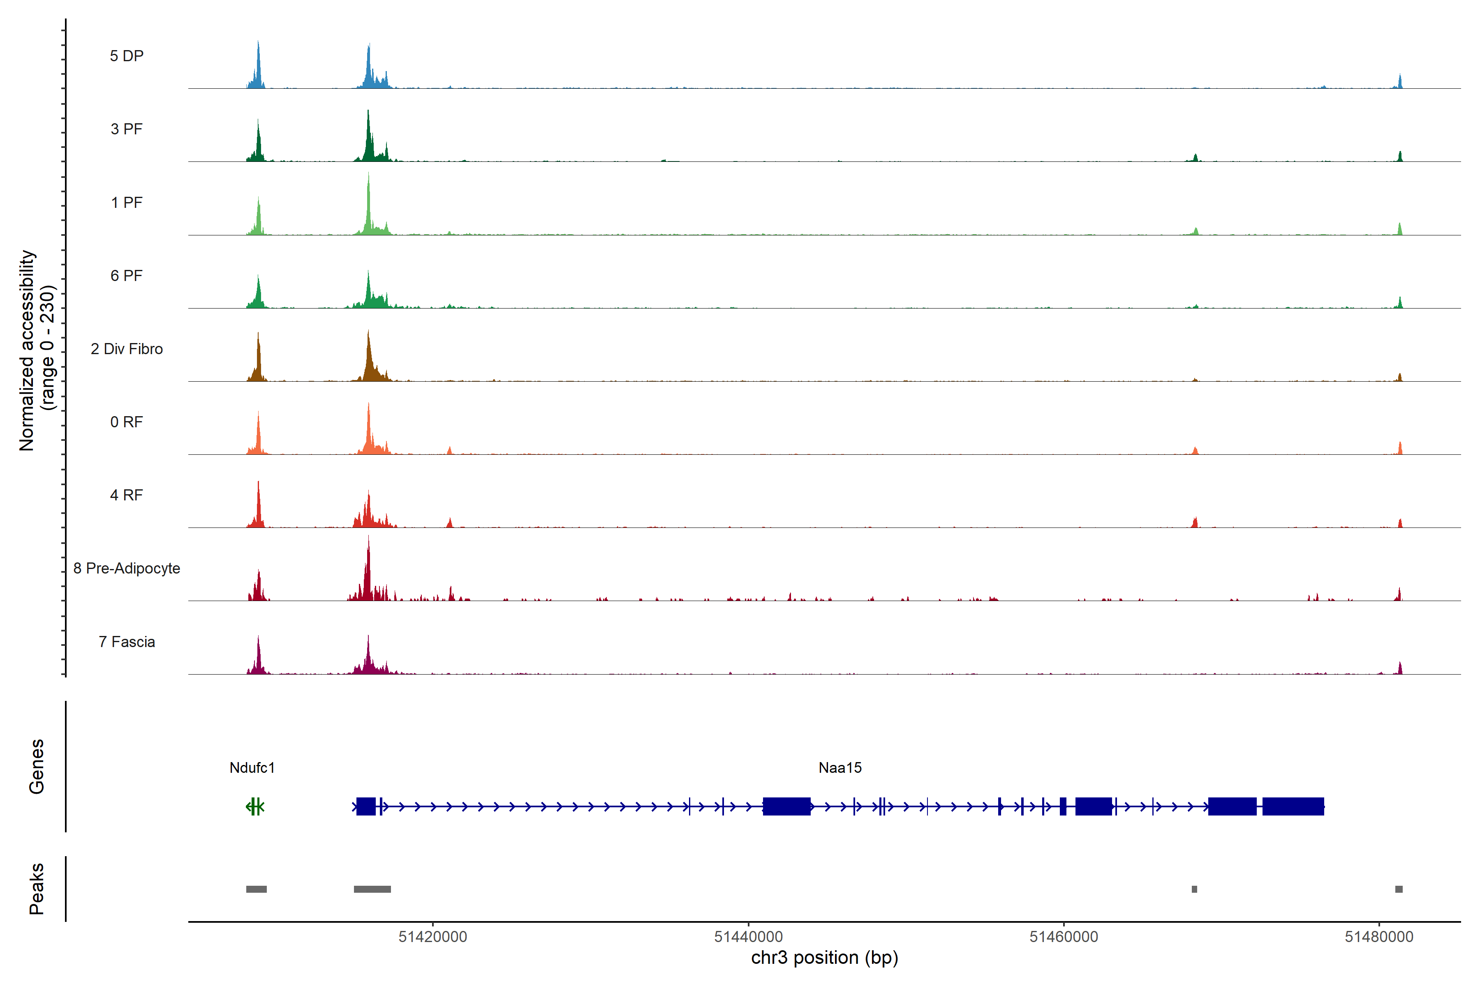Click the 51480000 axis tick label

1379,936
